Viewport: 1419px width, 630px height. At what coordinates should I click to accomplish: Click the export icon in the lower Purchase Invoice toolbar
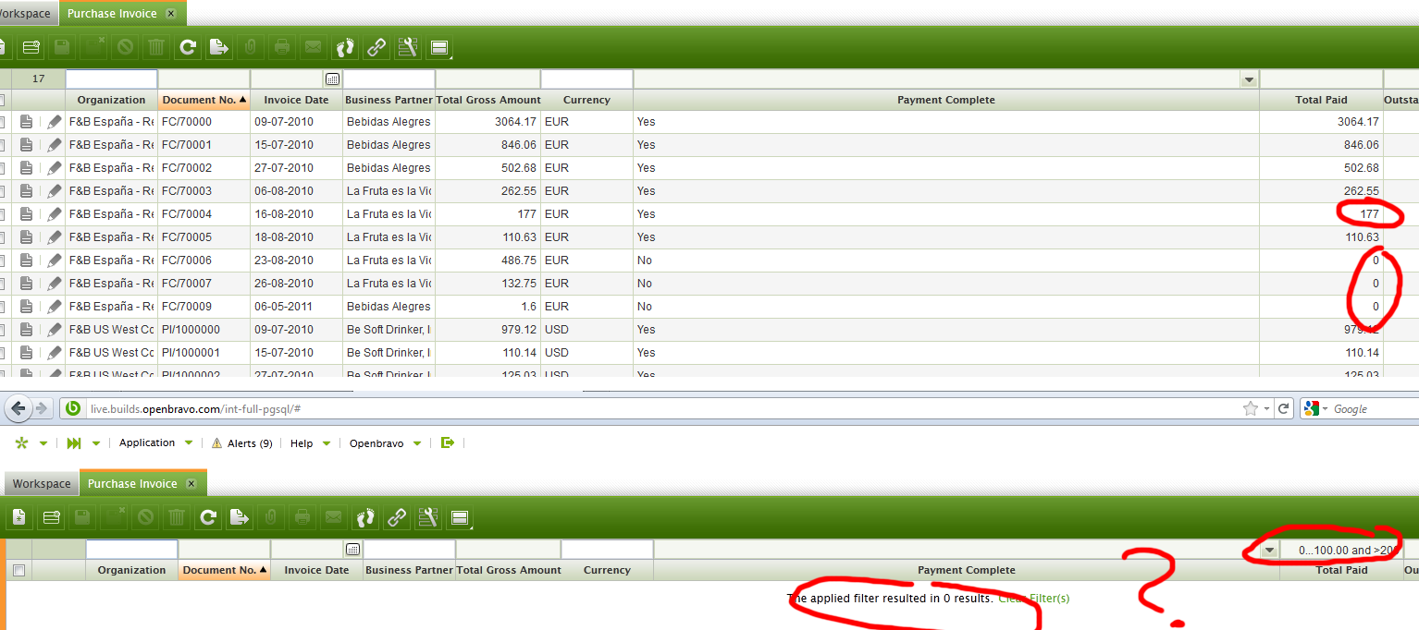point(241,517)
